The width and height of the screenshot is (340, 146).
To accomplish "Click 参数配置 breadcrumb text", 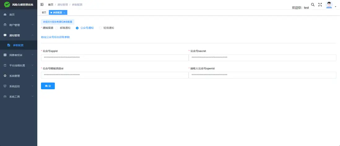I will point(77,5).
